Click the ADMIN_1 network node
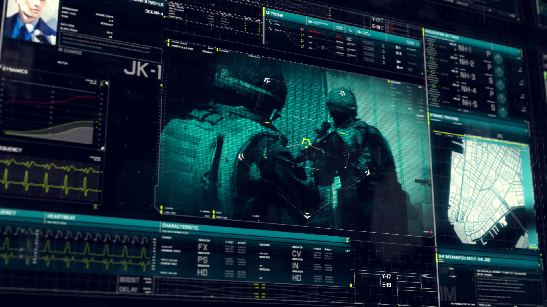Image resolution: width=547 pixels, height=307 pixels. tap(271, 24)
